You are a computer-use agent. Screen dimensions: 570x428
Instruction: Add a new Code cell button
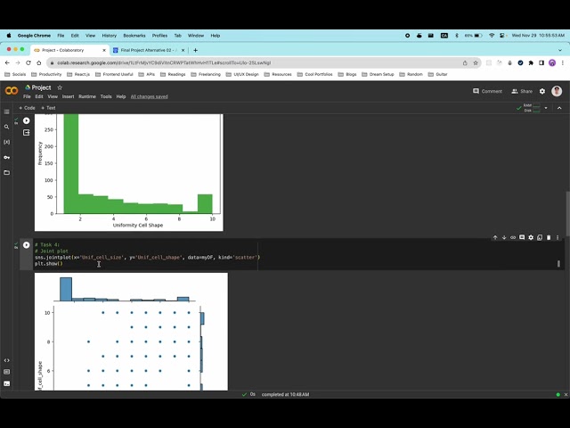(27, 108)
